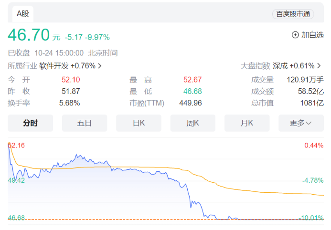The image size is (331, 230).
Task: Click the 52.16 top axis label
Action: point(16,145)
